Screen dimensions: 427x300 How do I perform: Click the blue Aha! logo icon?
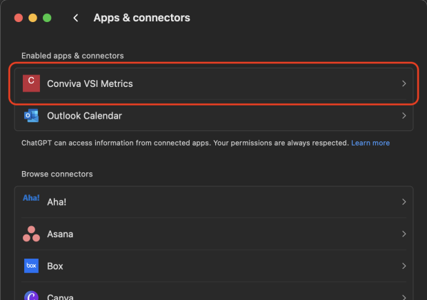click(31, 198)
